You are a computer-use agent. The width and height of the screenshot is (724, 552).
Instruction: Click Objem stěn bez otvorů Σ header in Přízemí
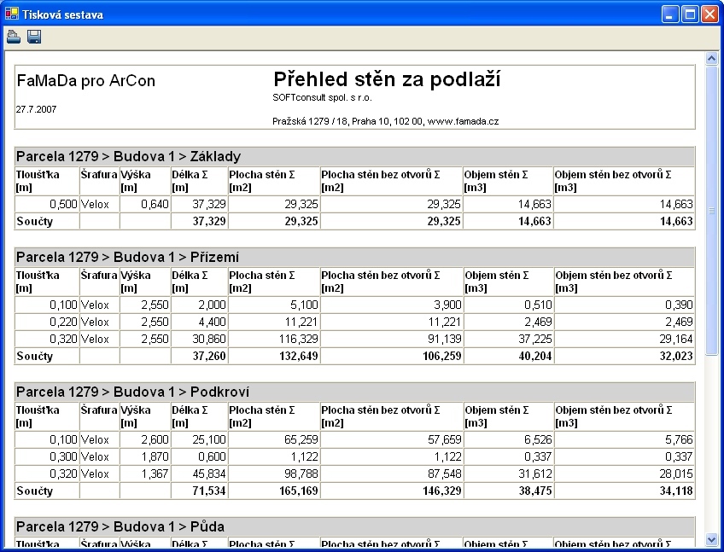(624, 282)
